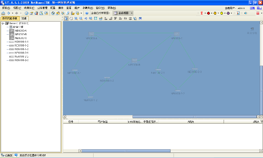263x158 pixels.
Task: Click the align top icon
Action: pos(115,18)
